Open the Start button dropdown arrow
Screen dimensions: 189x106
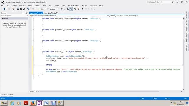pyautogui.click(x=45, y=9)
